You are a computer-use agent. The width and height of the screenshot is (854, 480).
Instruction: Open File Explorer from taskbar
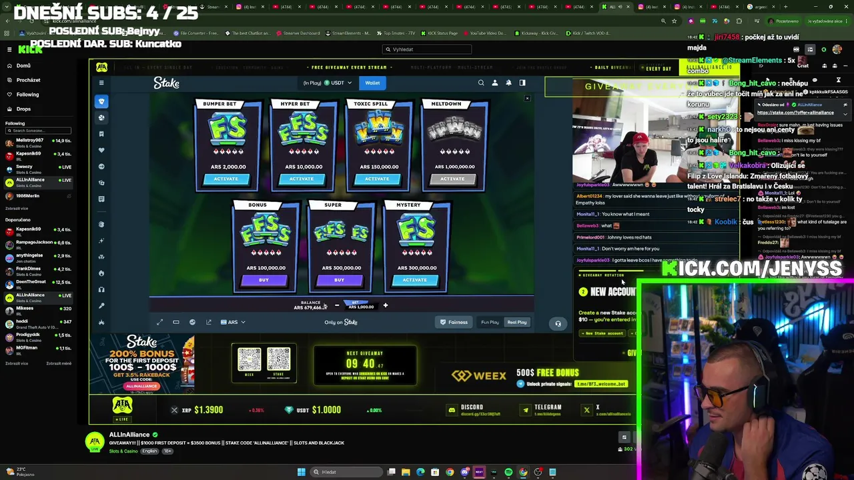[x=406, y=472]
